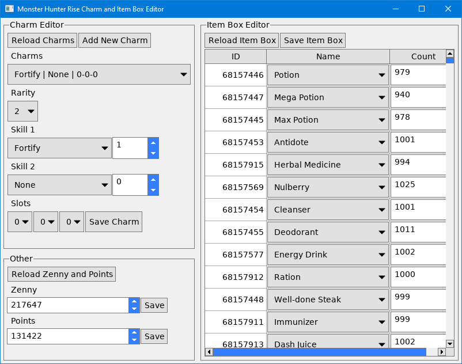Click the horizontal scroll-left arrow
This screenshot has height=364, width=462.
209,352
